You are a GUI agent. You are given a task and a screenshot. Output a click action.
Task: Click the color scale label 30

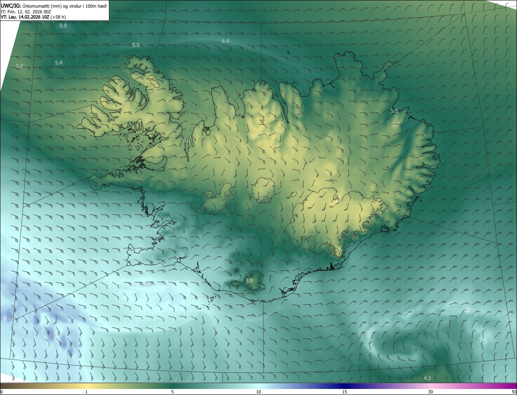click(431, 392)
